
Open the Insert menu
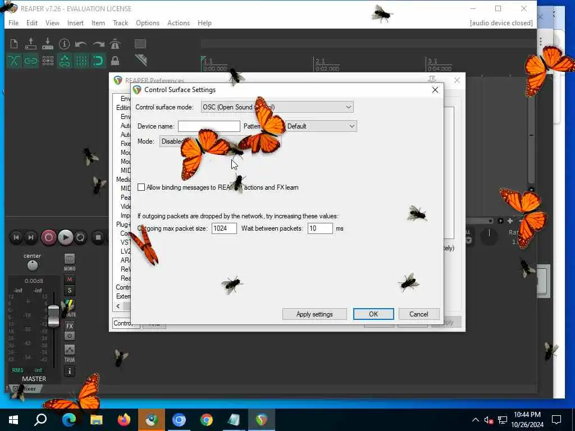click(75, 22)
